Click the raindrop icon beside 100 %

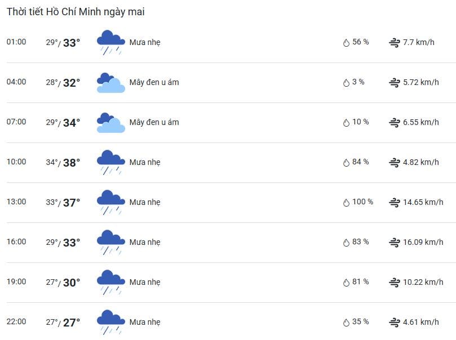pyautogui.click(x=346, y=203)
